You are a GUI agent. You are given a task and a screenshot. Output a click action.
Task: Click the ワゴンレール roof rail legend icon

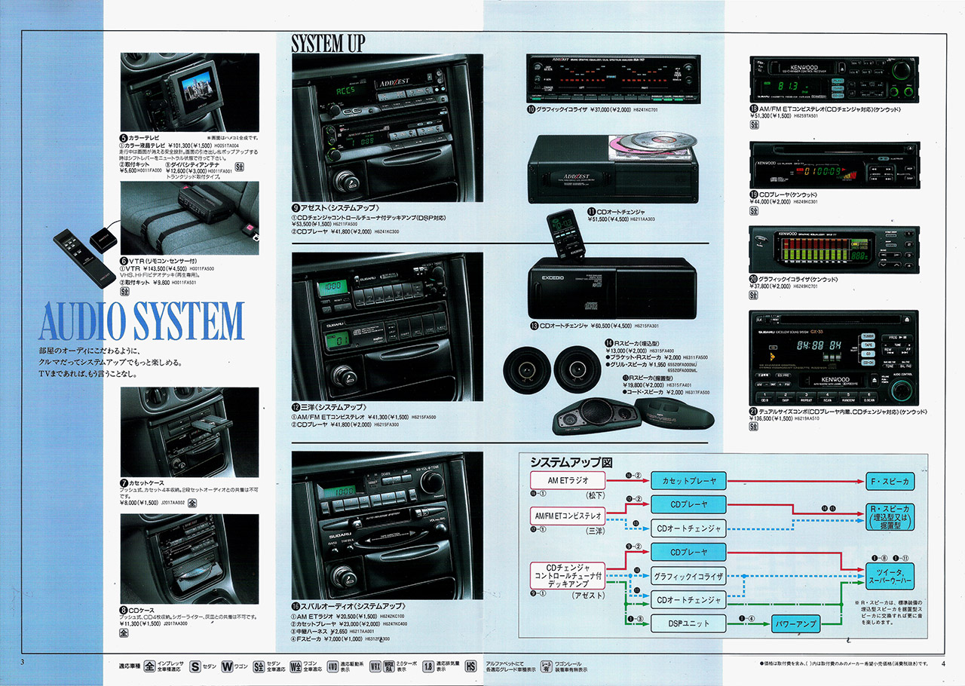[x=547, y=666]
